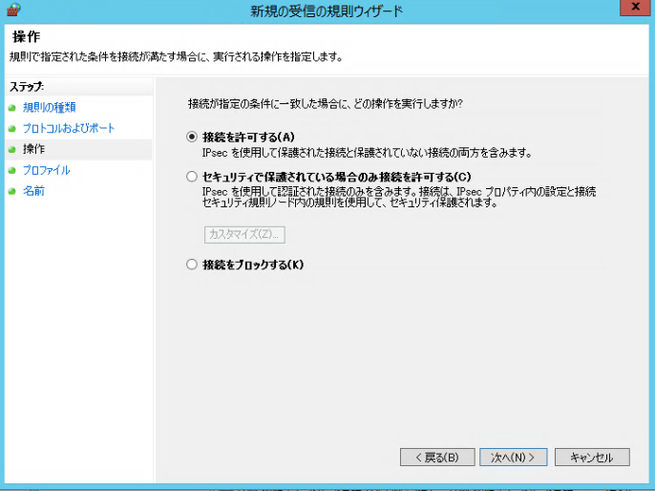Click green bullet beside 操作
The width and height of the screenshot is (655, 491).
pyautogui.click(x=12, y=150)
